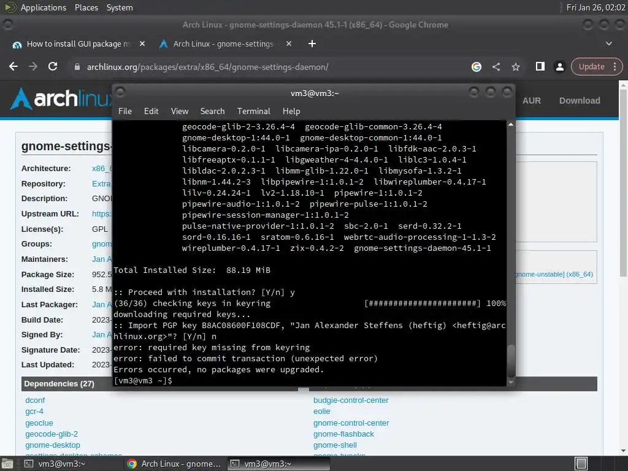This screenshot has width=628, height=471.
Task: Open the gnome-desktop dependency link
Action: pos(53,445)
